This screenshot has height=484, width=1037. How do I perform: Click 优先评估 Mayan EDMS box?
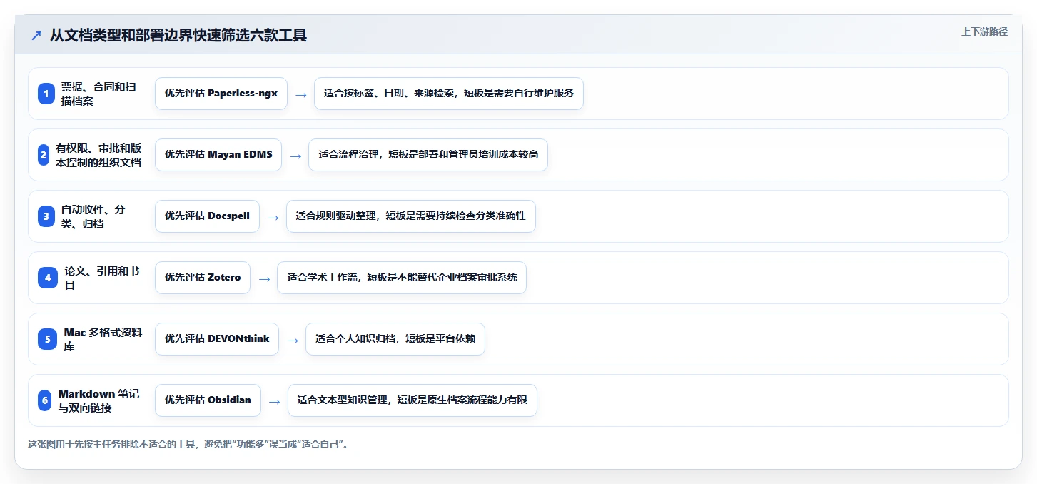click(218, 155)
